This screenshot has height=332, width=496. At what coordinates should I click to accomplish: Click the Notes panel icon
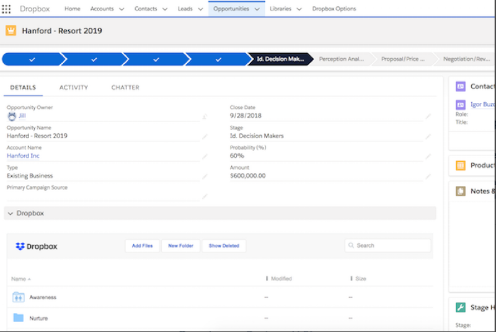[460, 191]
